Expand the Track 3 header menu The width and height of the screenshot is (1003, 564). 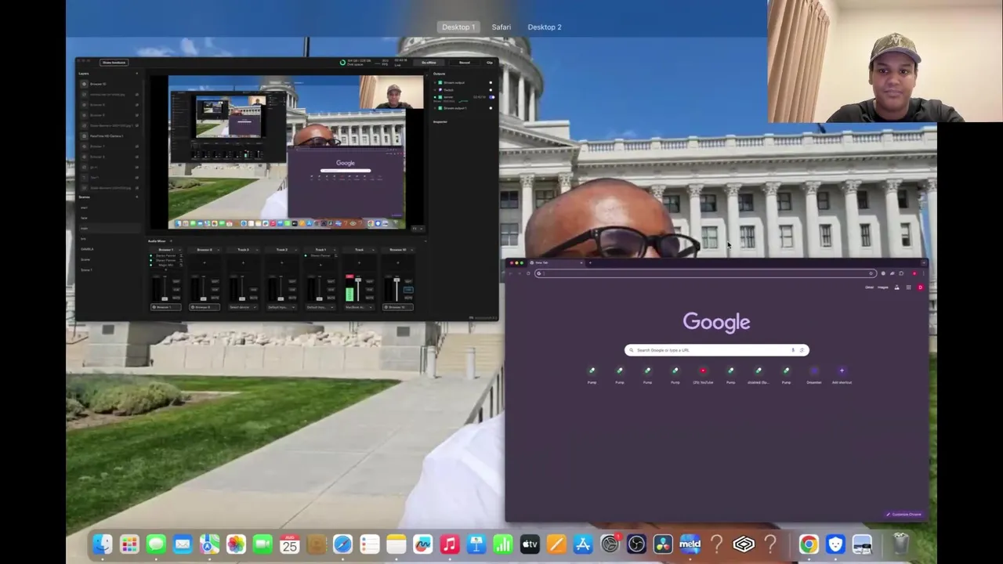coord(257,250)
